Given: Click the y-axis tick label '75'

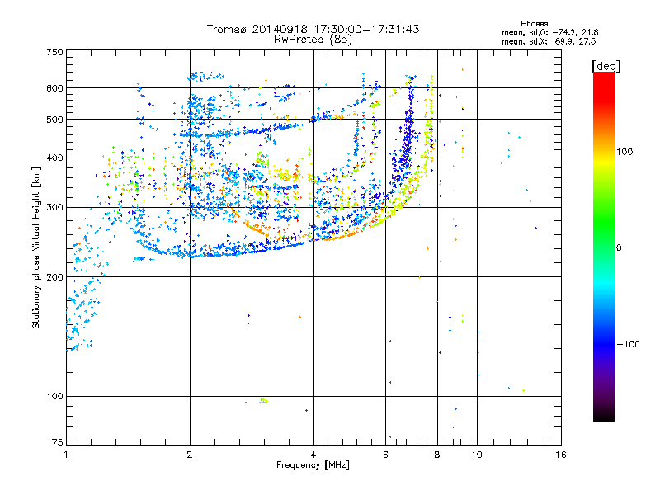Looking at the screenshot, I should pyautogui.click(x=58, y=442).
